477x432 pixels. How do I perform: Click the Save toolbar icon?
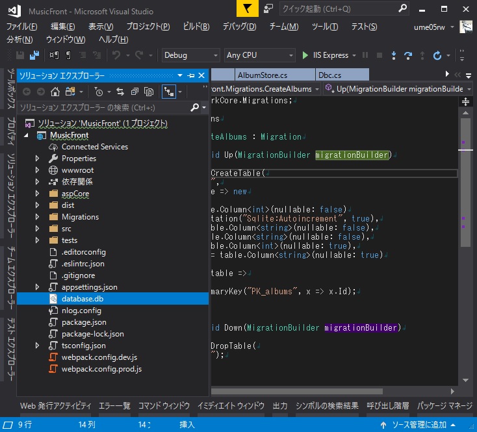pyautogui.click(x=20, y=55)
